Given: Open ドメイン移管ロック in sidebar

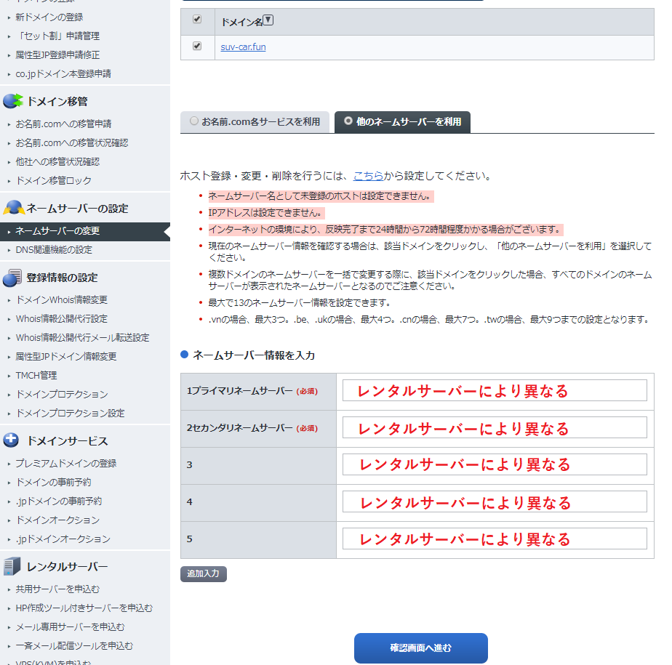Looking at the screenshot, I should click(x=54, y=181).
